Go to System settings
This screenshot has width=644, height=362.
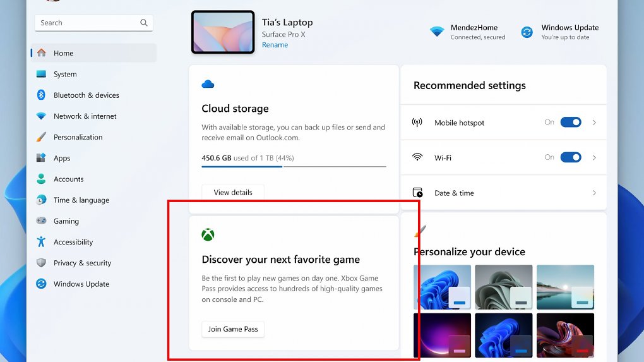tap(93, 74)
